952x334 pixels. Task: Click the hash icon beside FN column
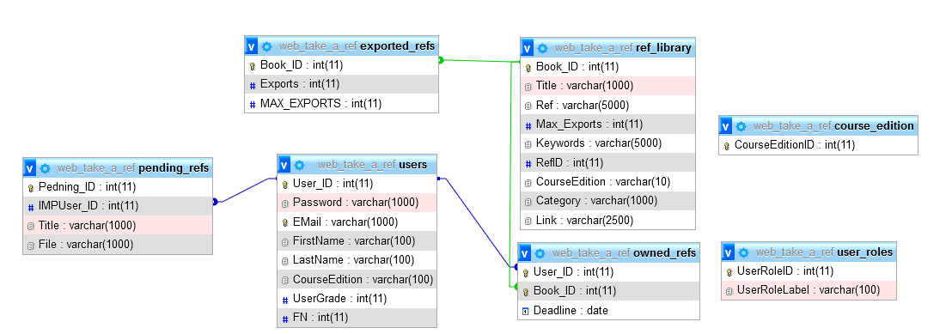click(x=285, y=319)
